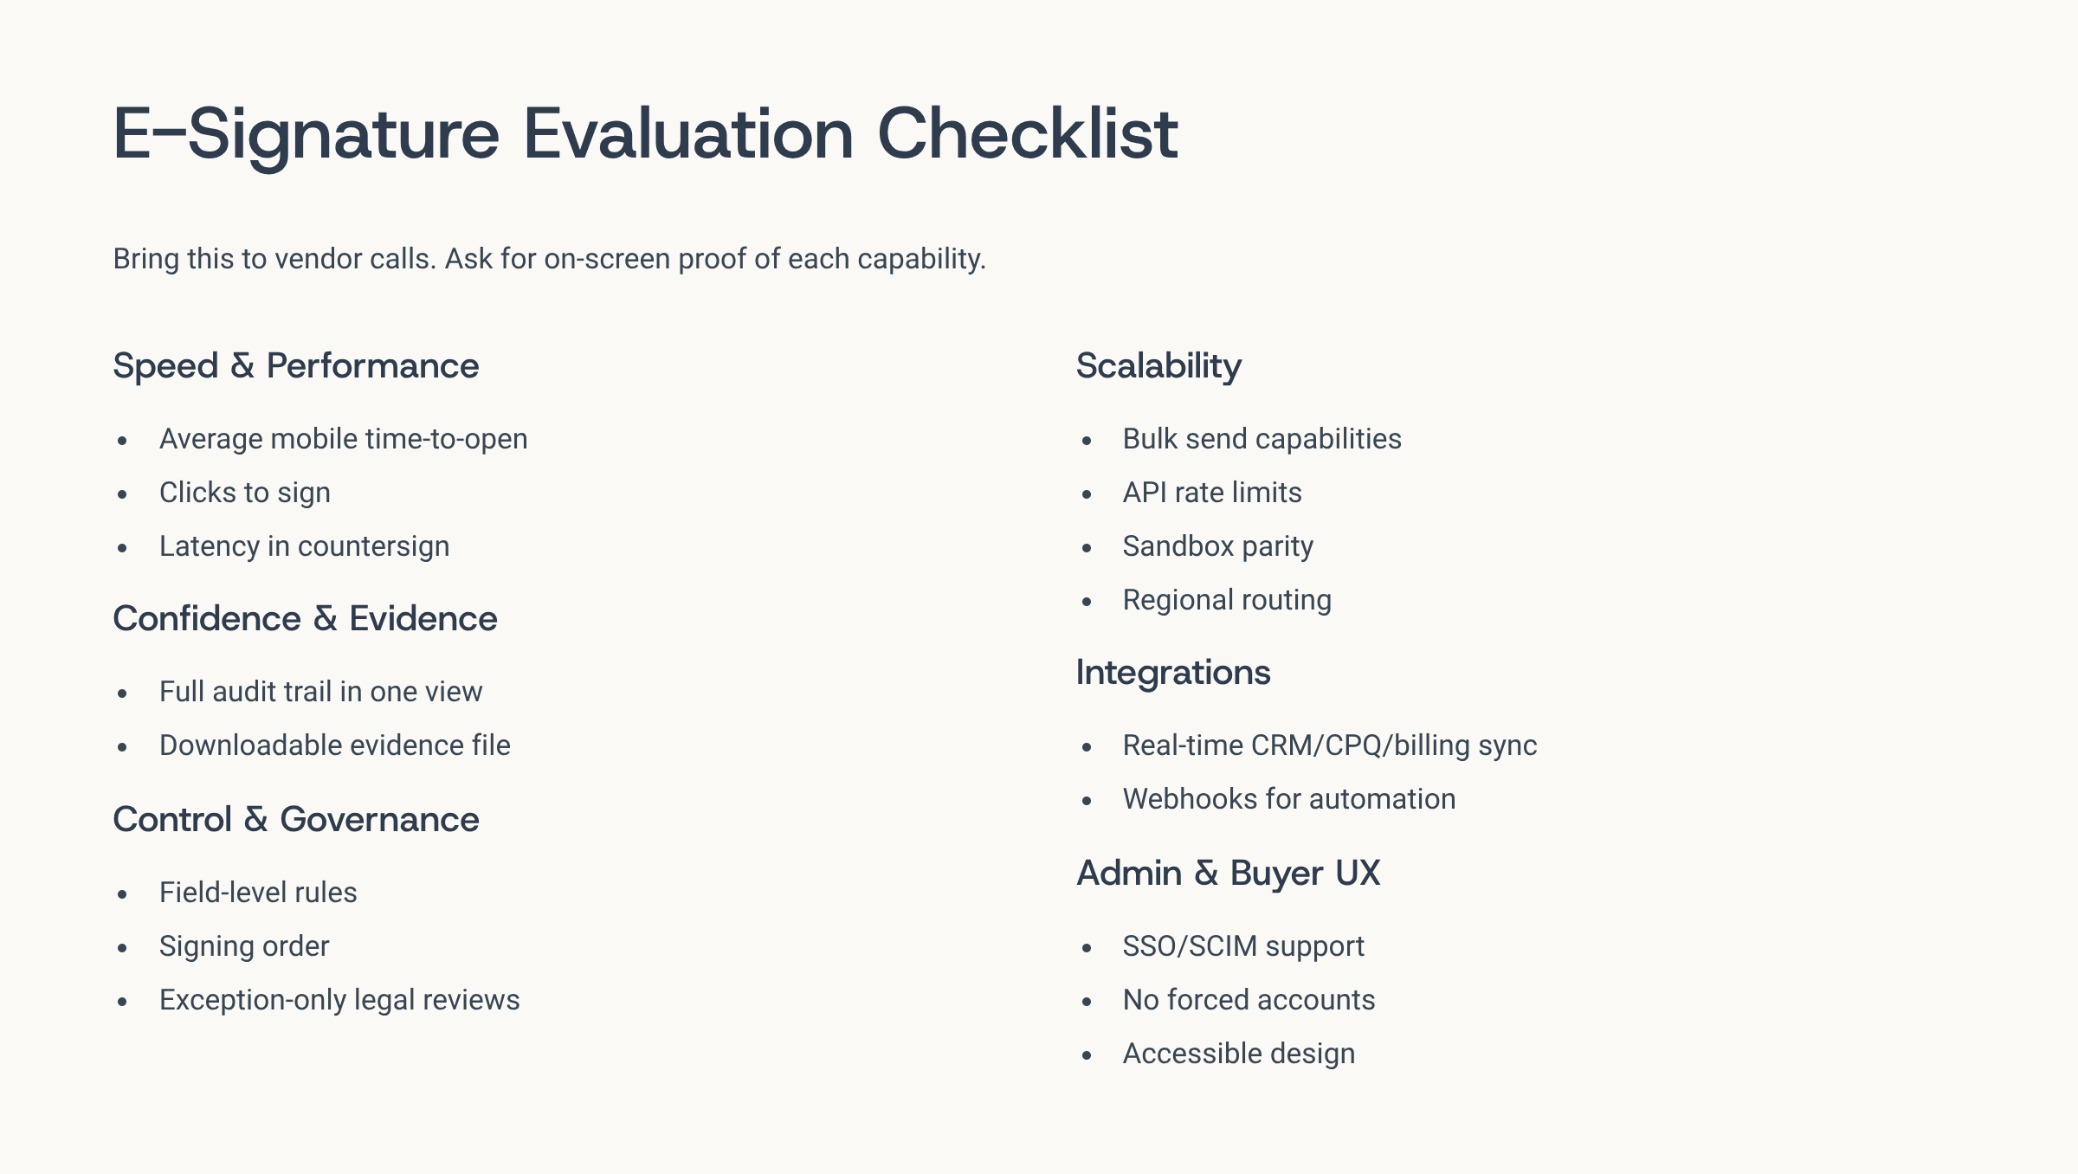Select the Average mobile time-to-open bullet
2078x1174 pixels.
click(343, 439)
